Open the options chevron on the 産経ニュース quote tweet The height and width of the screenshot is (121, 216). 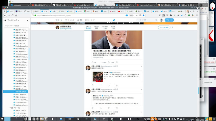pos(141,89)
